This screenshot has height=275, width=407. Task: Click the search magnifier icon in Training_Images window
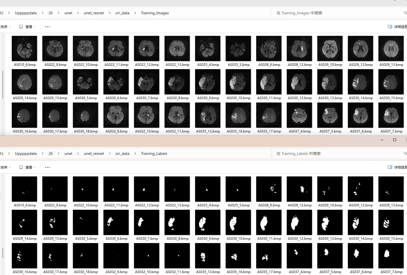click(x=405, y=13)
